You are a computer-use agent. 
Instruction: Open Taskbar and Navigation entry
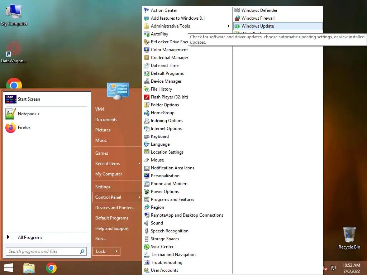point(187,255)
